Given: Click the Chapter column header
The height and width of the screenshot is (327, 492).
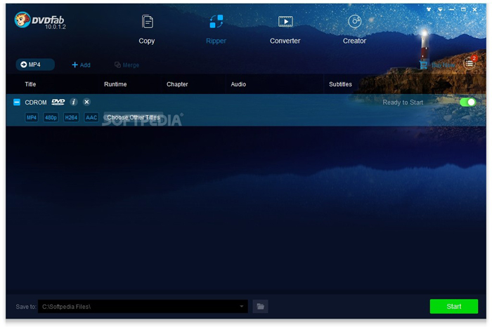Looking at the screenshot, I should coord(177,84).
